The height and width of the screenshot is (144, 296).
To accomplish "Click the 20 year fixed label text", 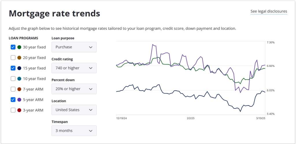I will click(x=34, y=58).
